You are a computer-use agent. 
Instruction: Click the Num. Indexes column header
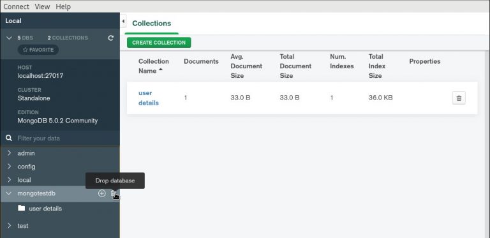pyautogui.click(x=342, y=61)
